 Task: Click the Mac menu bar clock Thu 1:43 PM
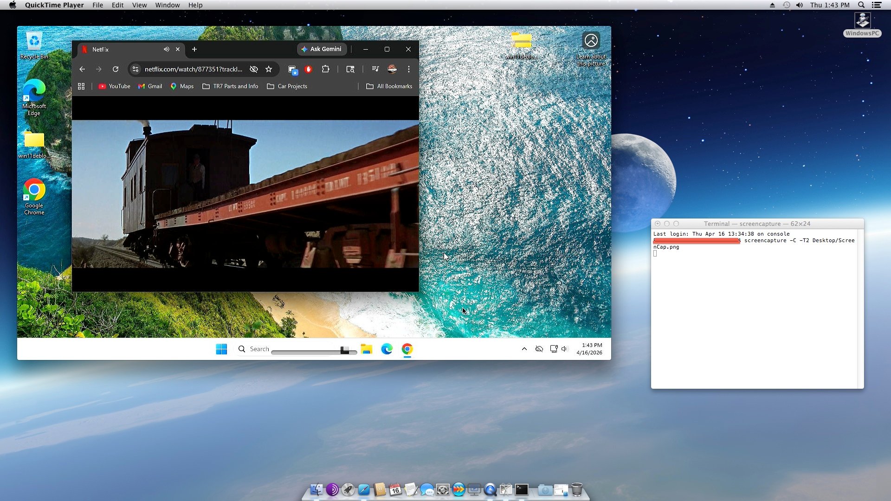pos(830,5)
